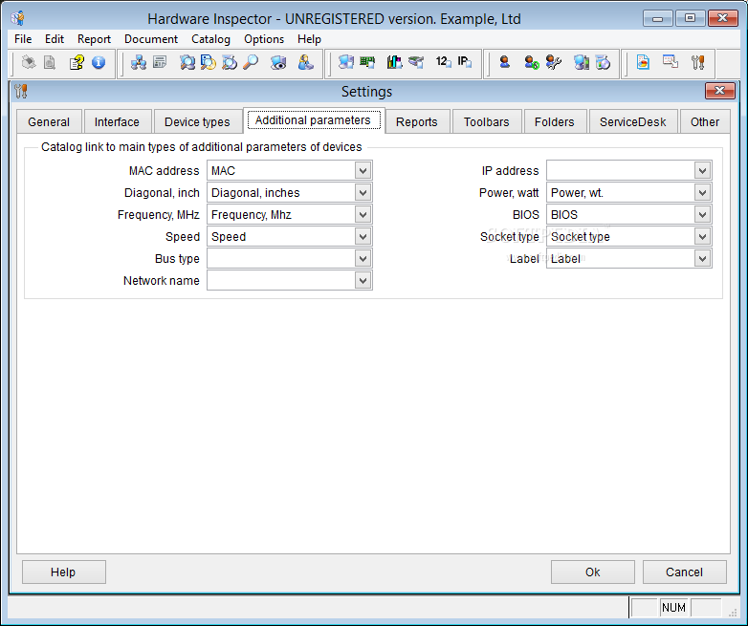Click the stacked green device icon

pyautogui.click(x=416, y=62)
